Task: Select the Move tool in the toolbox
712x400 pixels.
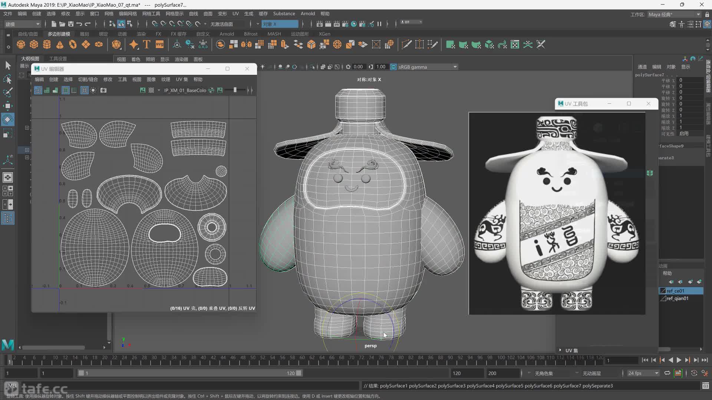Action: click(7, 106)
